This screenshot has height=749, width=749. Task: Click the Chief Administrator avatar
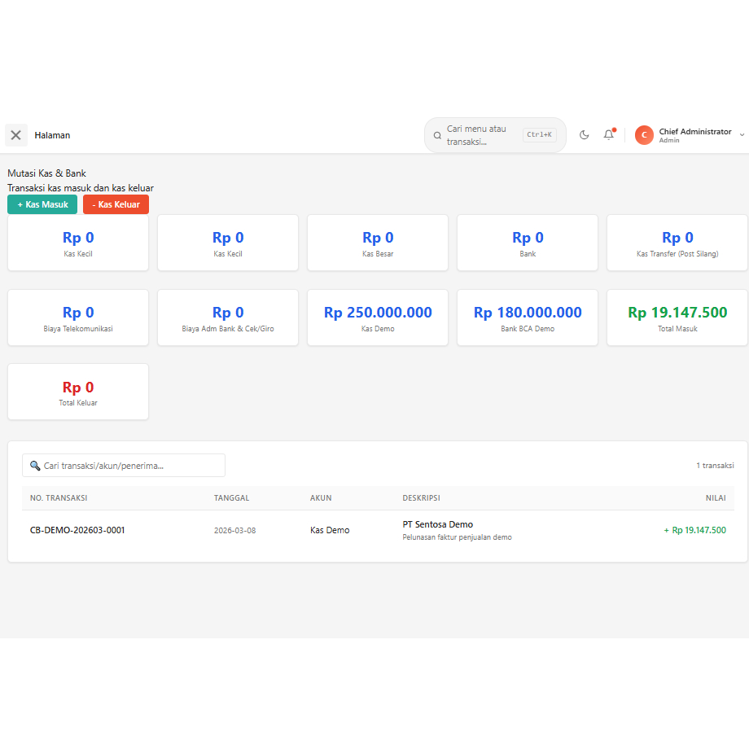click(x=644, y=135)
